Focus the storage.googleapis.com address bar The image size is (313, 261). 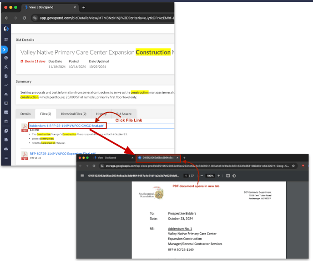click(x=197, y=166)
